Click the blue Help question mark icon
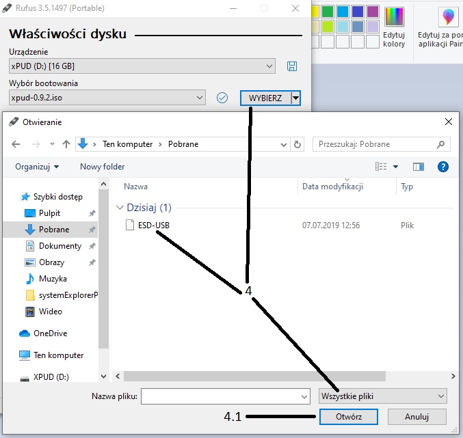The image size is (463, 438). (x=443, y=167)
